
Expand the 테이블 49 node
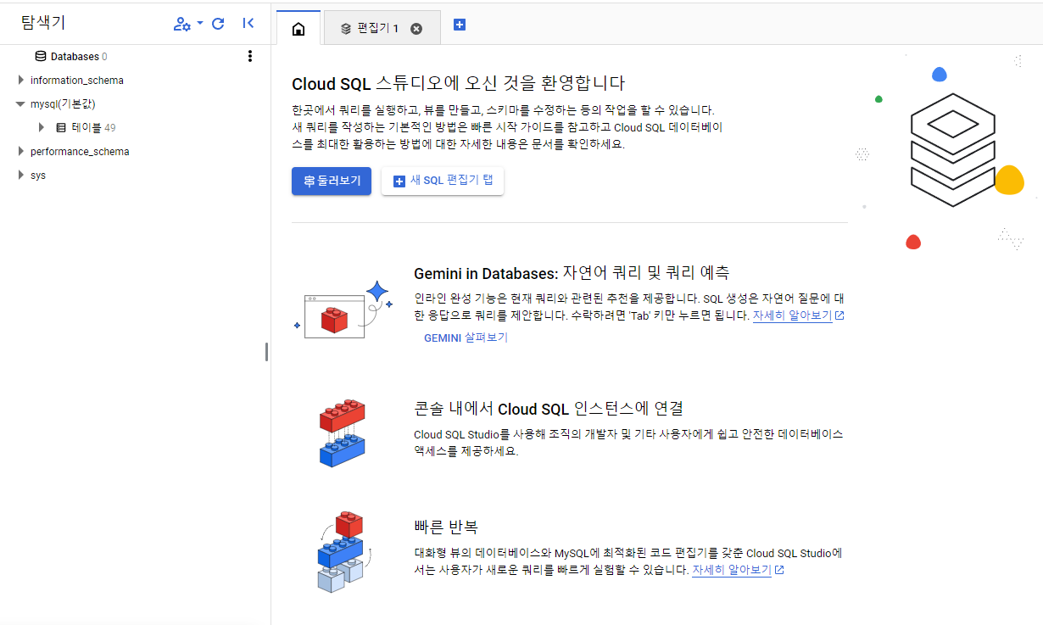click(41, 128)
